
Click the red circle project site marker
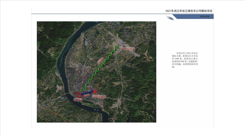[79, 94]
